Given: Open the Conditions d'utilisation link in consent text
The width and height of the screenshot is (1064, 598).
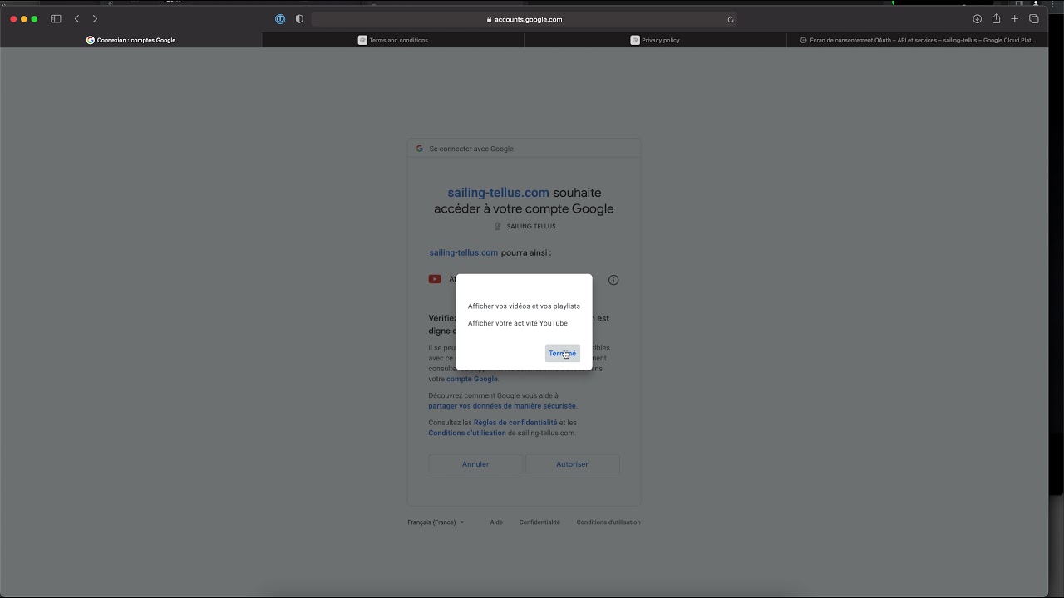Looking at the screenshot, I should tap(467, 433).
